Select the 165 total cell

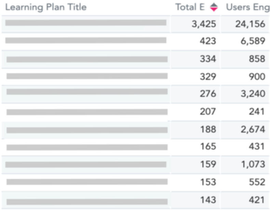(208, 147)
